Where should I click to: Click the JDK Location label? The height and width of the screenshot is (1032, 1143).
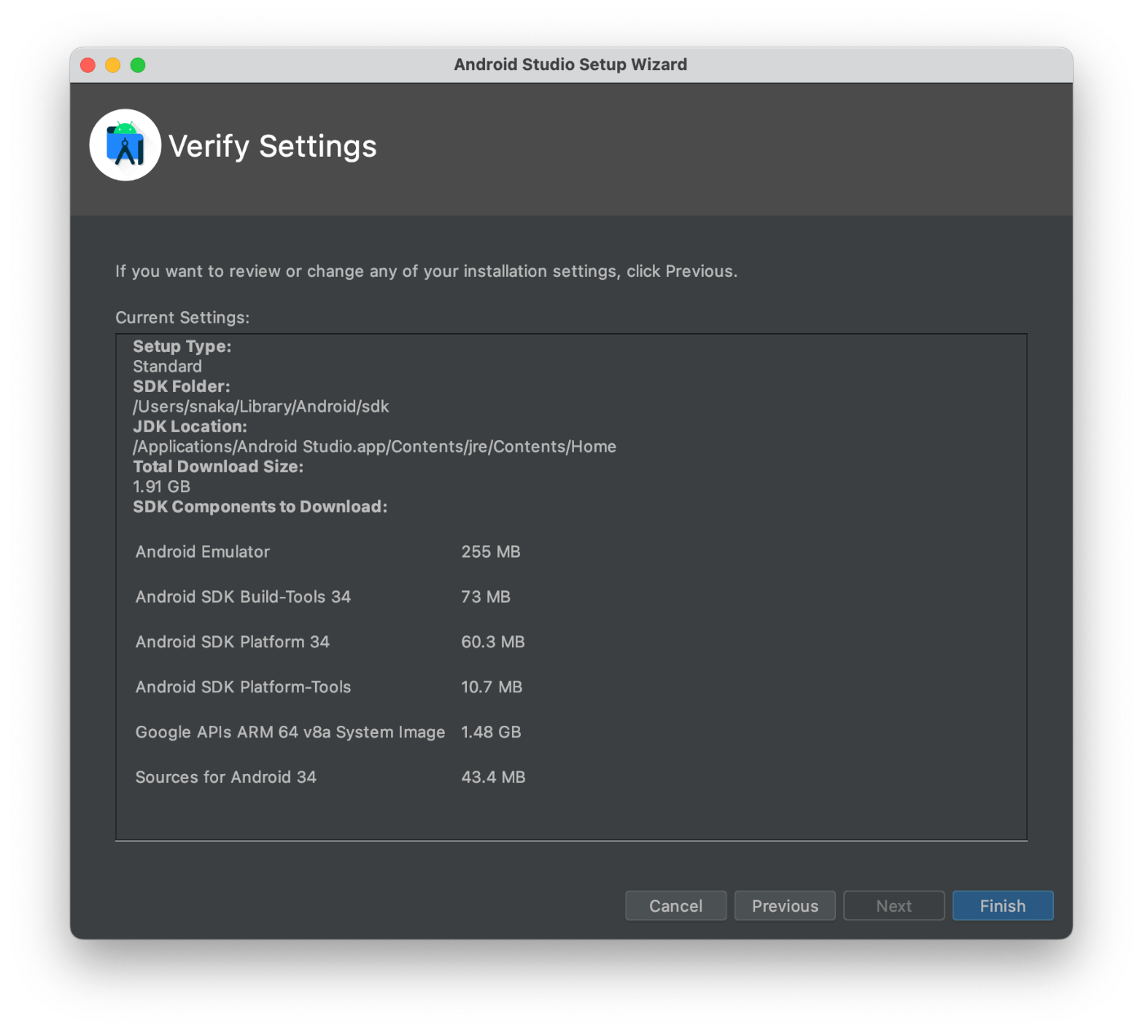point(189,426)
